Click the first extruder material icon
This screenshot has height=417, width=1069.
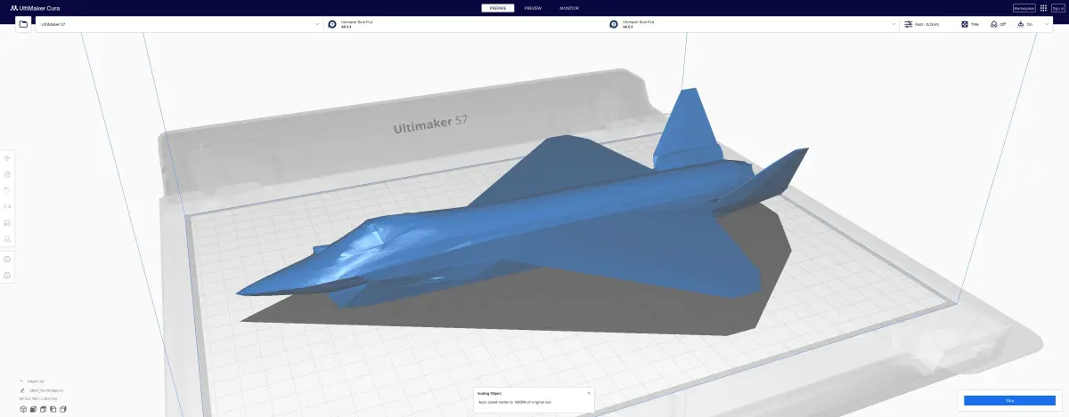(x=332, y=24)
